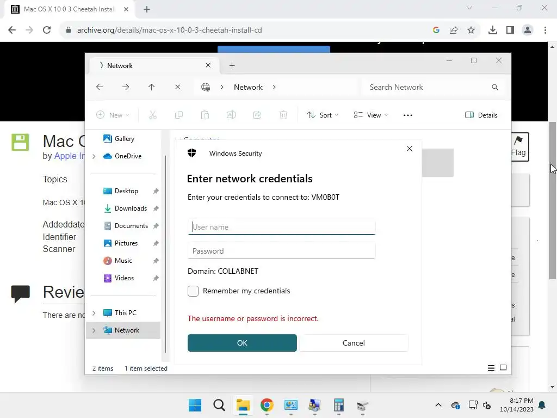Add a new File Explorer tab

click(232, 65)
